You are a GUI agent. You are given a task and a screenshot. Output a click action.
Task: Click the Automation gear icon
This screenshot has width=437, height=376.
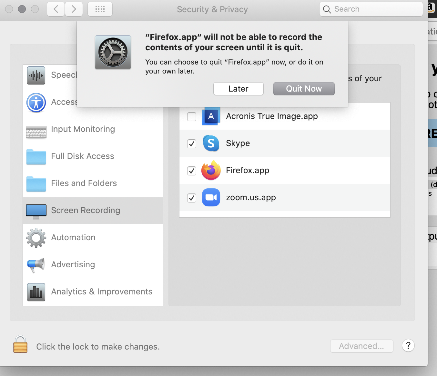(x=36, y=238)
